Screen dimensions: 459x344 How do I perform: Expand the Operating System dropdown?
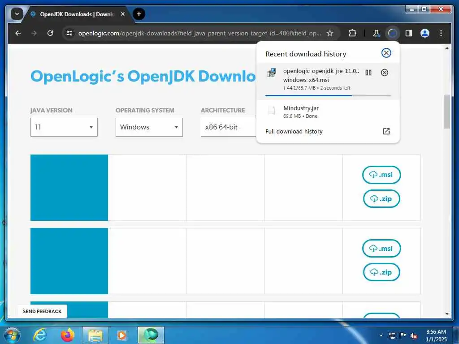tap(149, 127)
